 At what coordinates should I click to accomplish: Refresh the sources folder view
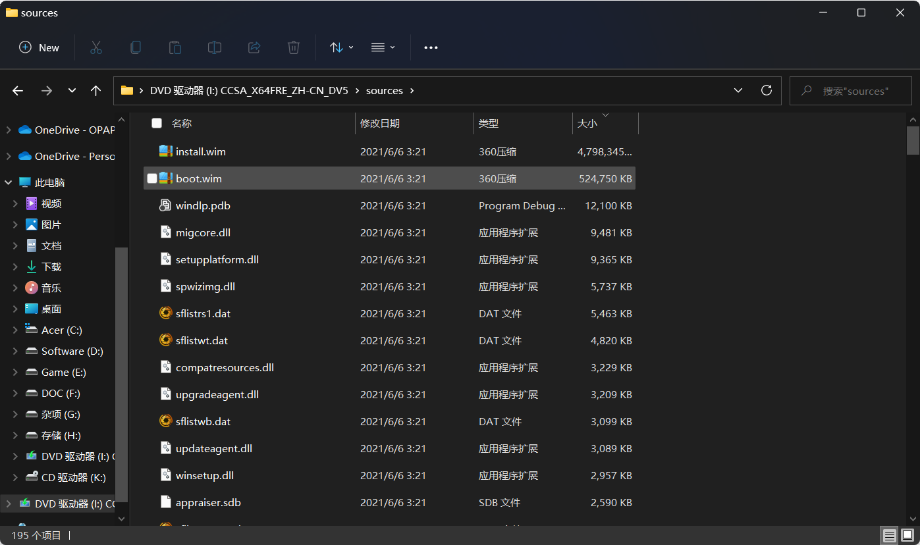766,90
